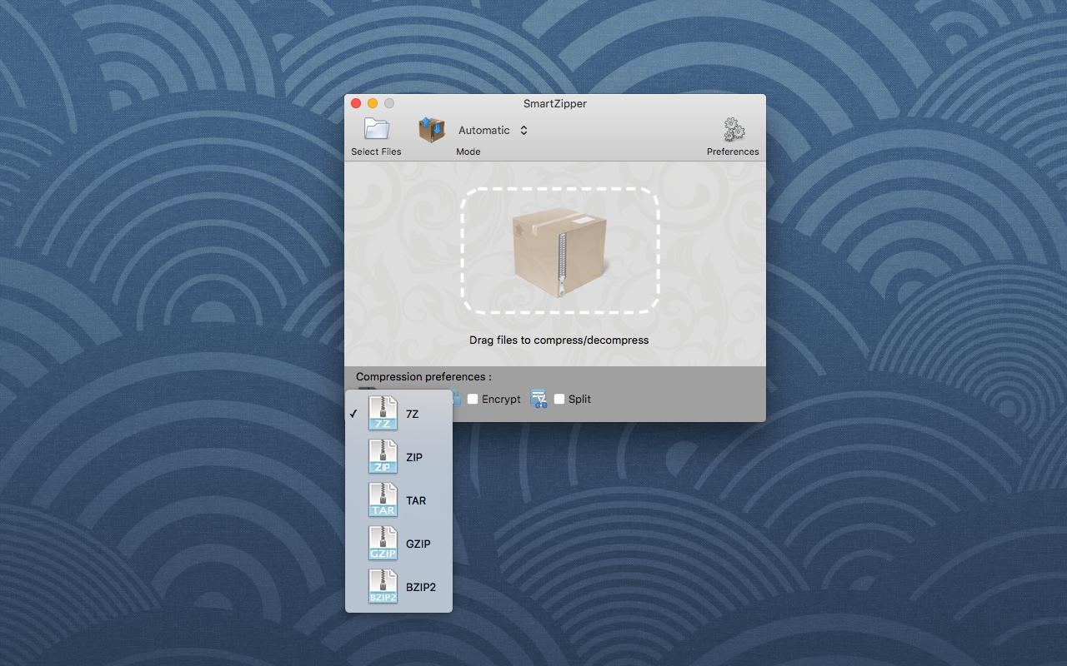The image size is (1067, 666).
Task: Enable the Split checkbox
Action: (559, 399)
